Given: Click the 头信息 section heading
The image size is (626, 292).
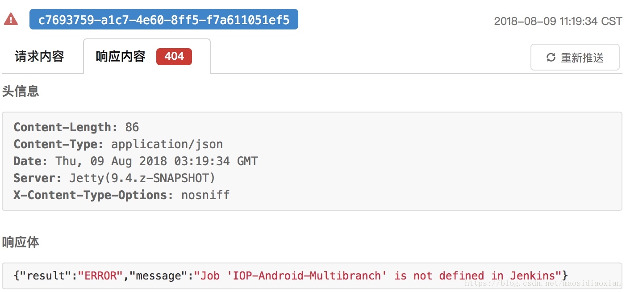Looking at the screenshot, I should [21, 91].
